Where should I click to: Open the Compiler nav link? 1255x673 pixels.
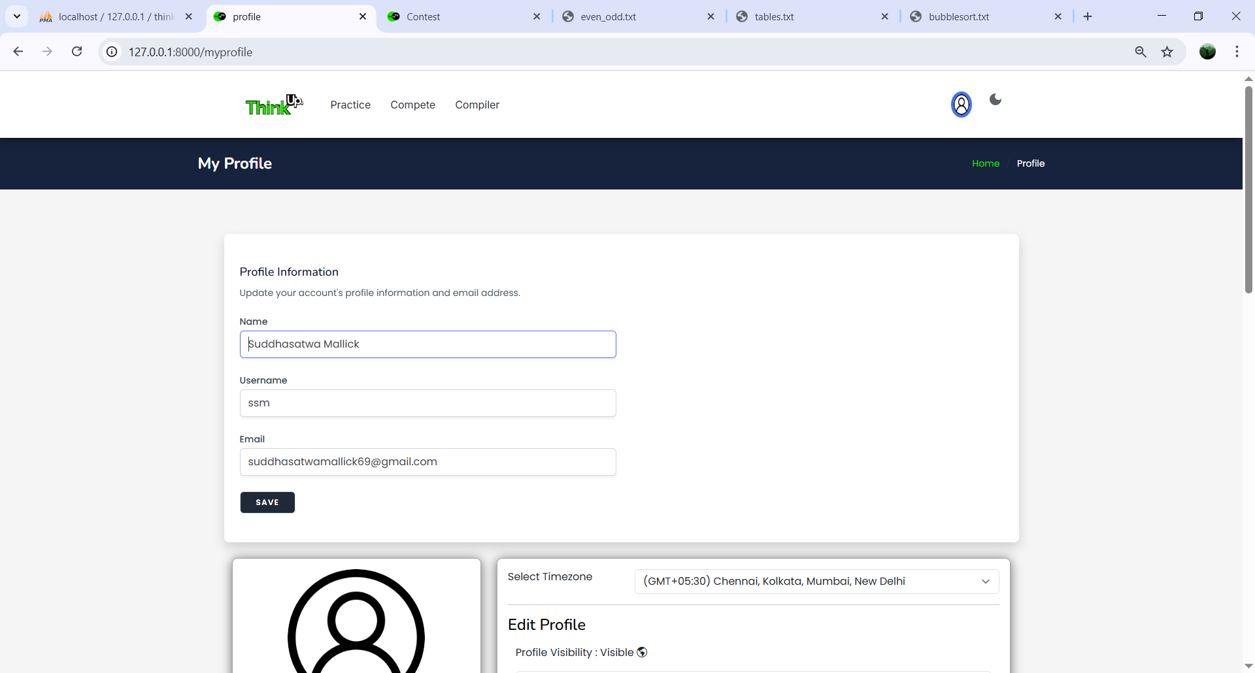[477, 105]
